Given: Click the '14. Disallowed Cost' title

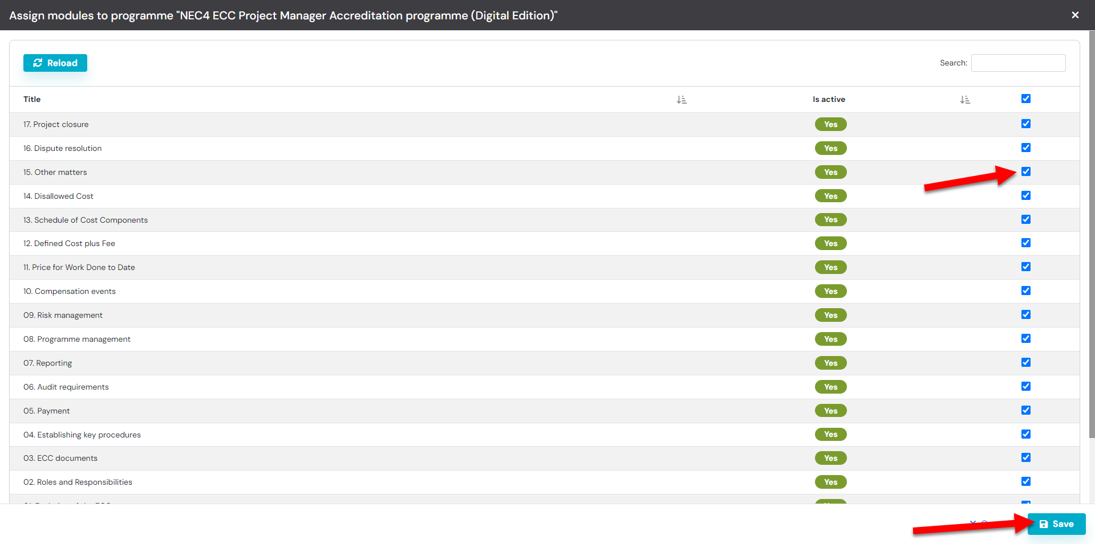Looking at the screenshot, I should pyautogui.click(x=58, y=196).
